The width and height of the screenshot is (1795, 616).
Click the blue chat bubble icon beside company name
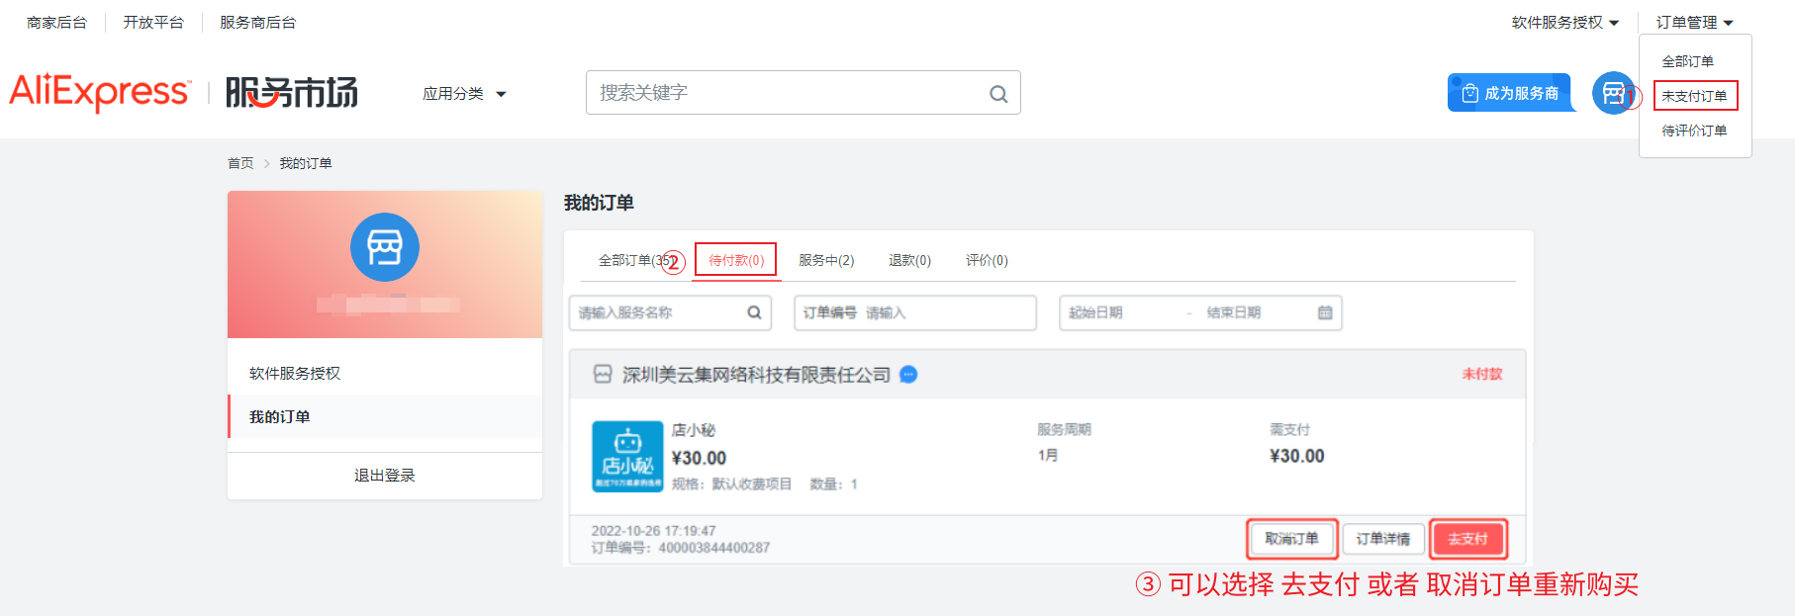click(x=908, y=375)
